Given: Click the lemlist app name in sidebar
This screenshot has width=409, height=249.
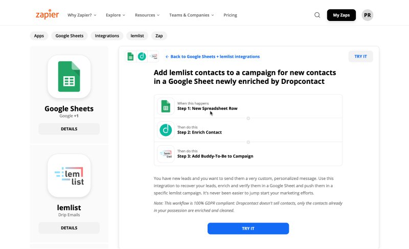Looking at the screenshot, I should pos(69,208).
